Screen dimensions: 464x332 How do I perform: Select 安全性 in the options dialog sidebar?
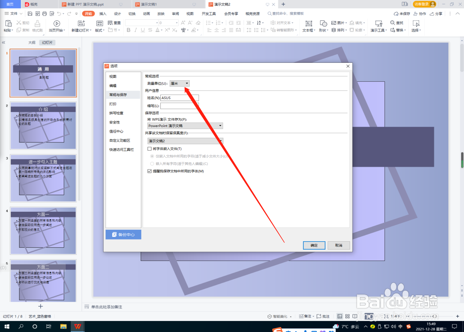click(x=123, y=122)
